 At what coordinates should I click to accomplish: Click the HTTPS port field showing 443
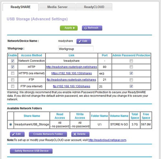[104, 74]
